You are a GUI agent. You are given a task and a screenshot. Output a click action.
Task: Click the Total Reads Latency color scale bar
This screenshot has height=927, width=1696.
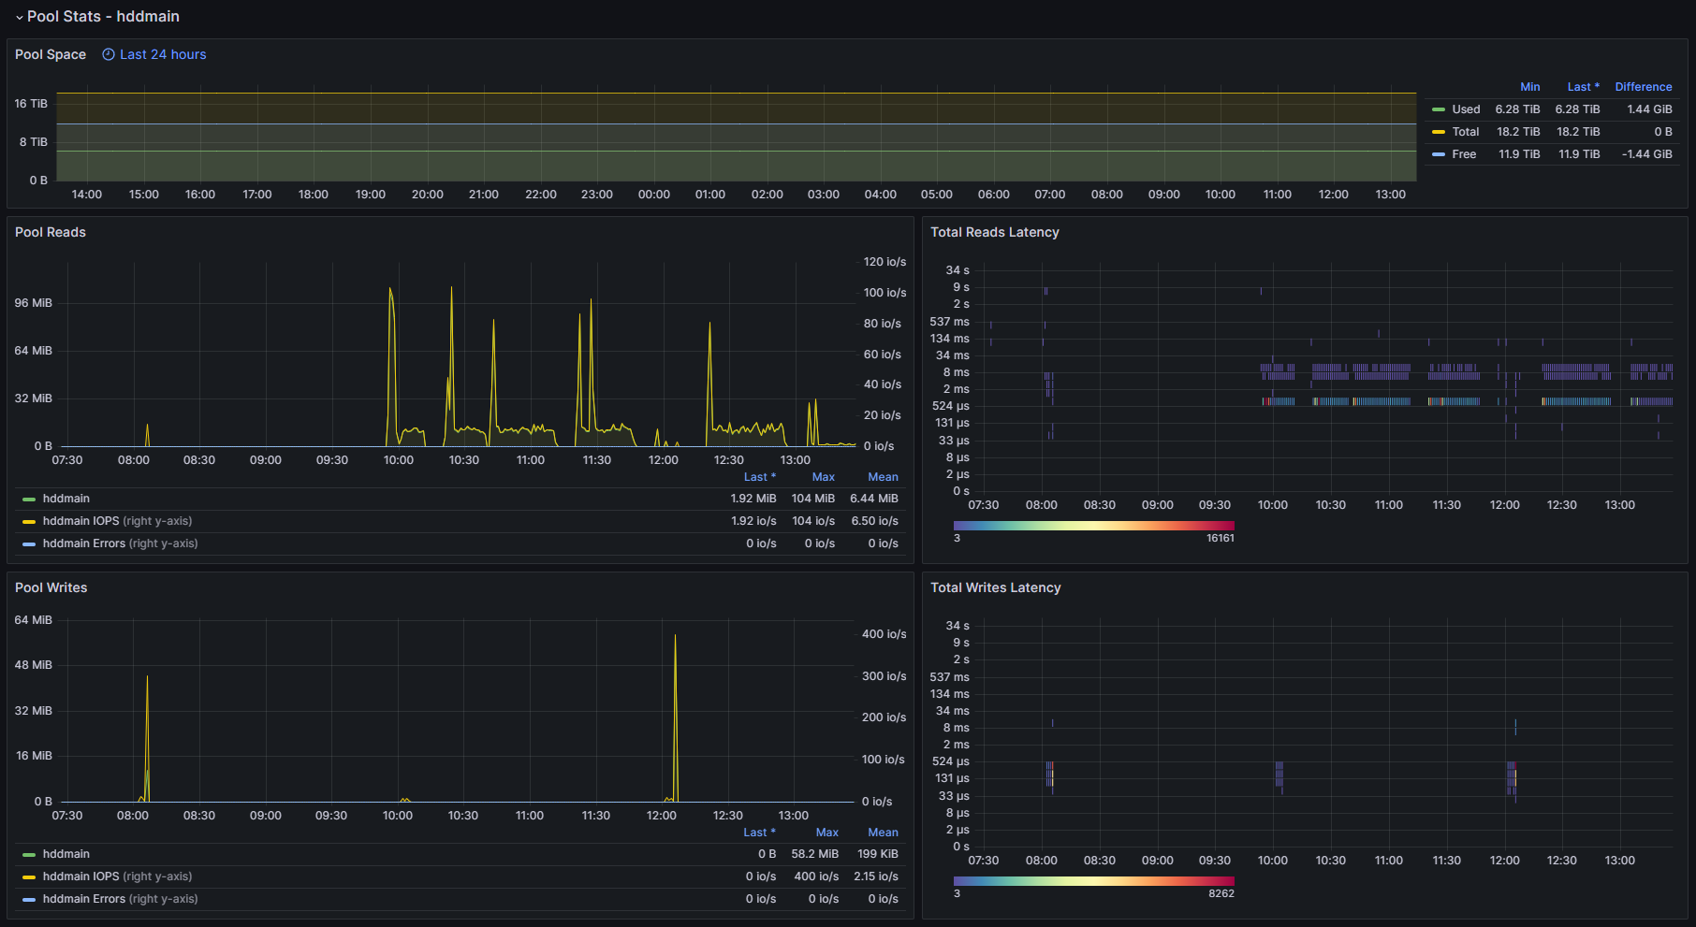point(1093,526)
